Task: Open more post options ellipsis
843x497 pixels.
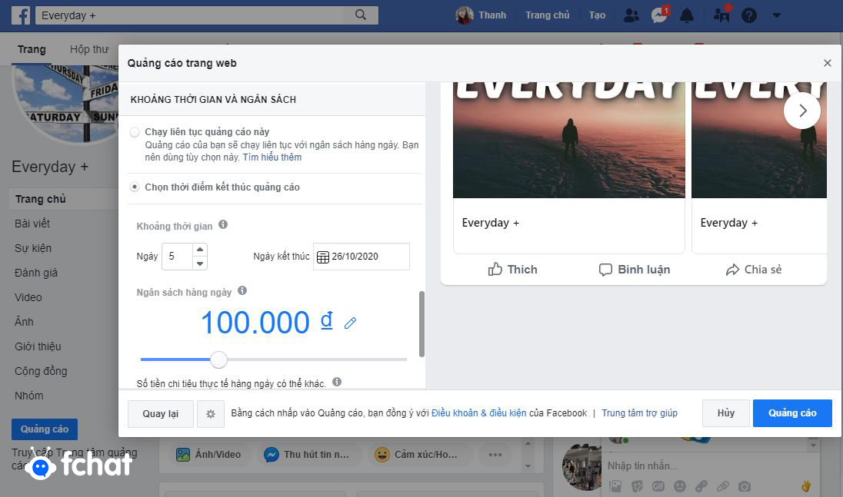Action: point(495,455)
